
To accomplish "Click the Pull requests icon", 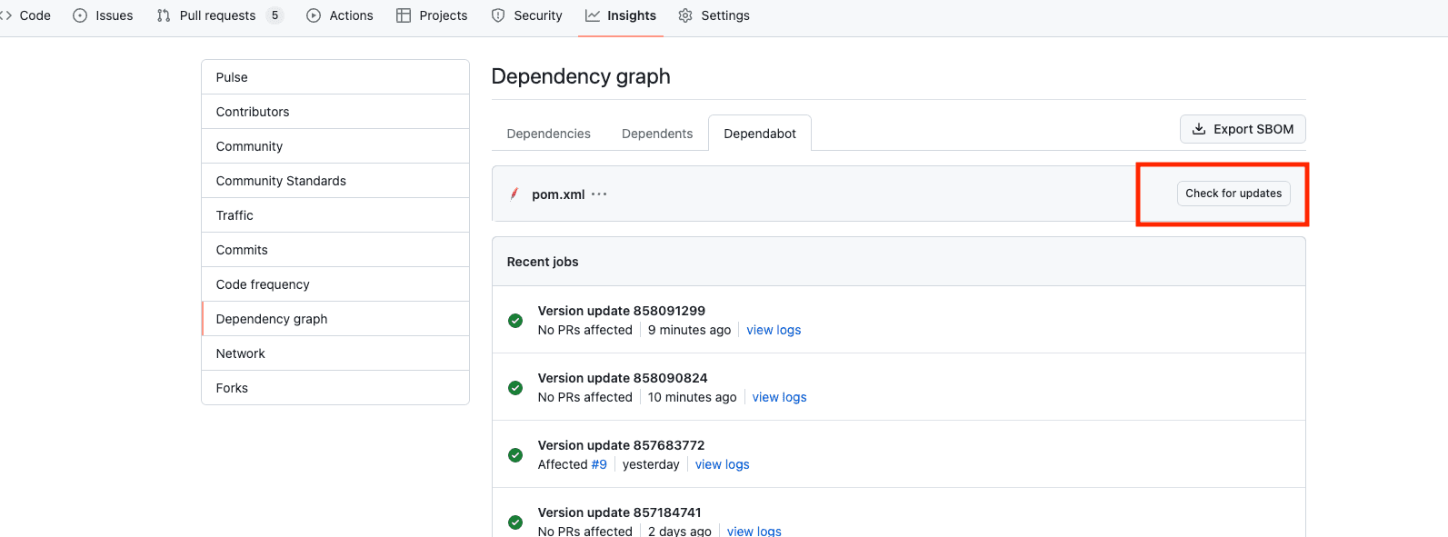I will tap(164, 15).
